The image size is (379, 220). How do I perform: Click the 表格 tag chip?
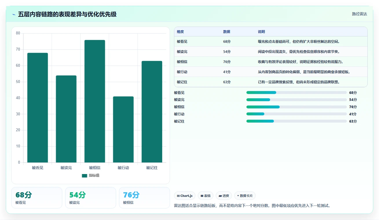click(x=206, y=196)
